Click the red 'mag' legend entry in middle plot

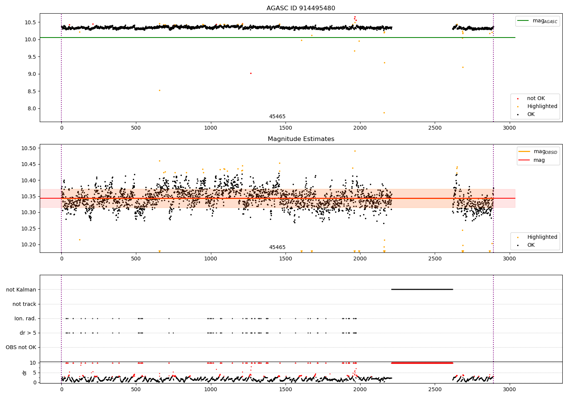532,160
